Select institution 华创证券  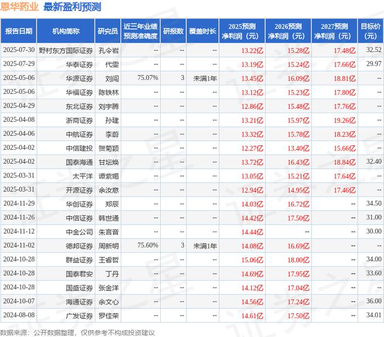coord(80,204)
